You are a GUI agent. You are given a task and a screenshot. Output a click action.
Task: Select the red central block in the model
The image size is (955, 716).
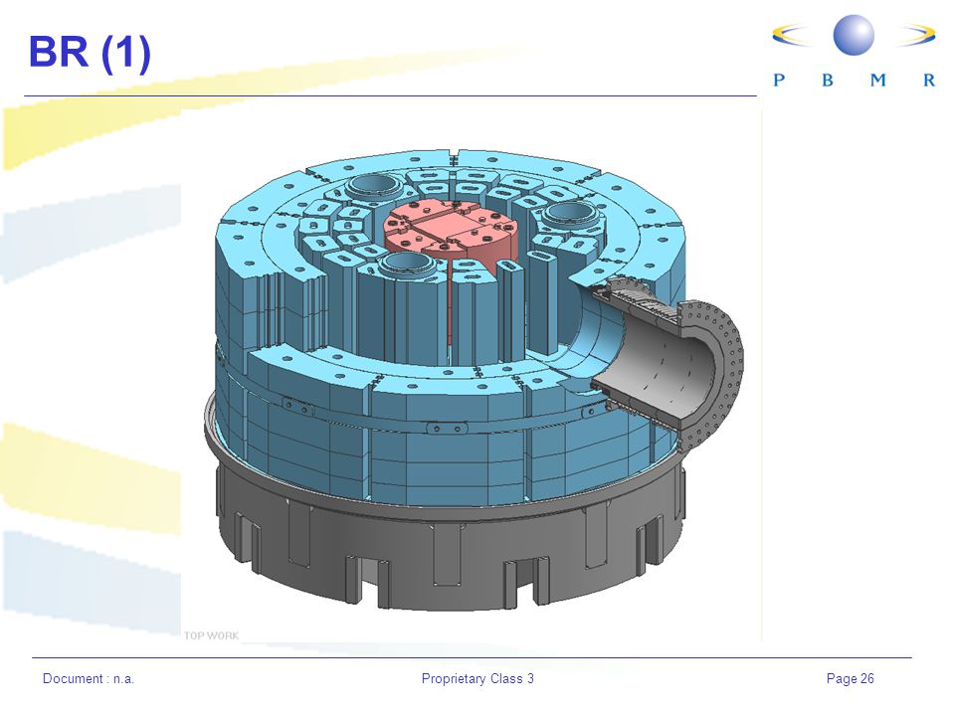click(x=451, y=230)
